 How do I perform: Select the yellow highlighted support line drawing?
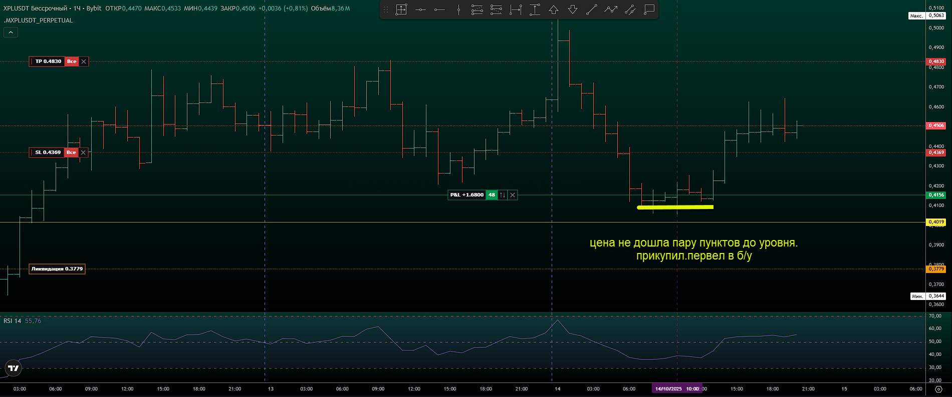[675, 207]
